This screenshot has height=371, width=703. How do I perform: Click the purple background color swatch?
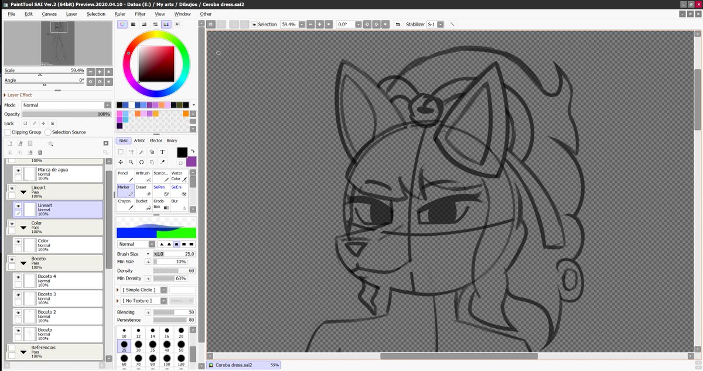192,162
